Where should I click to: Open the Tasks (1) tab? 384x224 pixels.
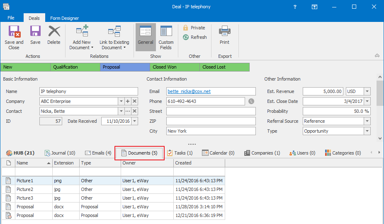click(180, 153)
